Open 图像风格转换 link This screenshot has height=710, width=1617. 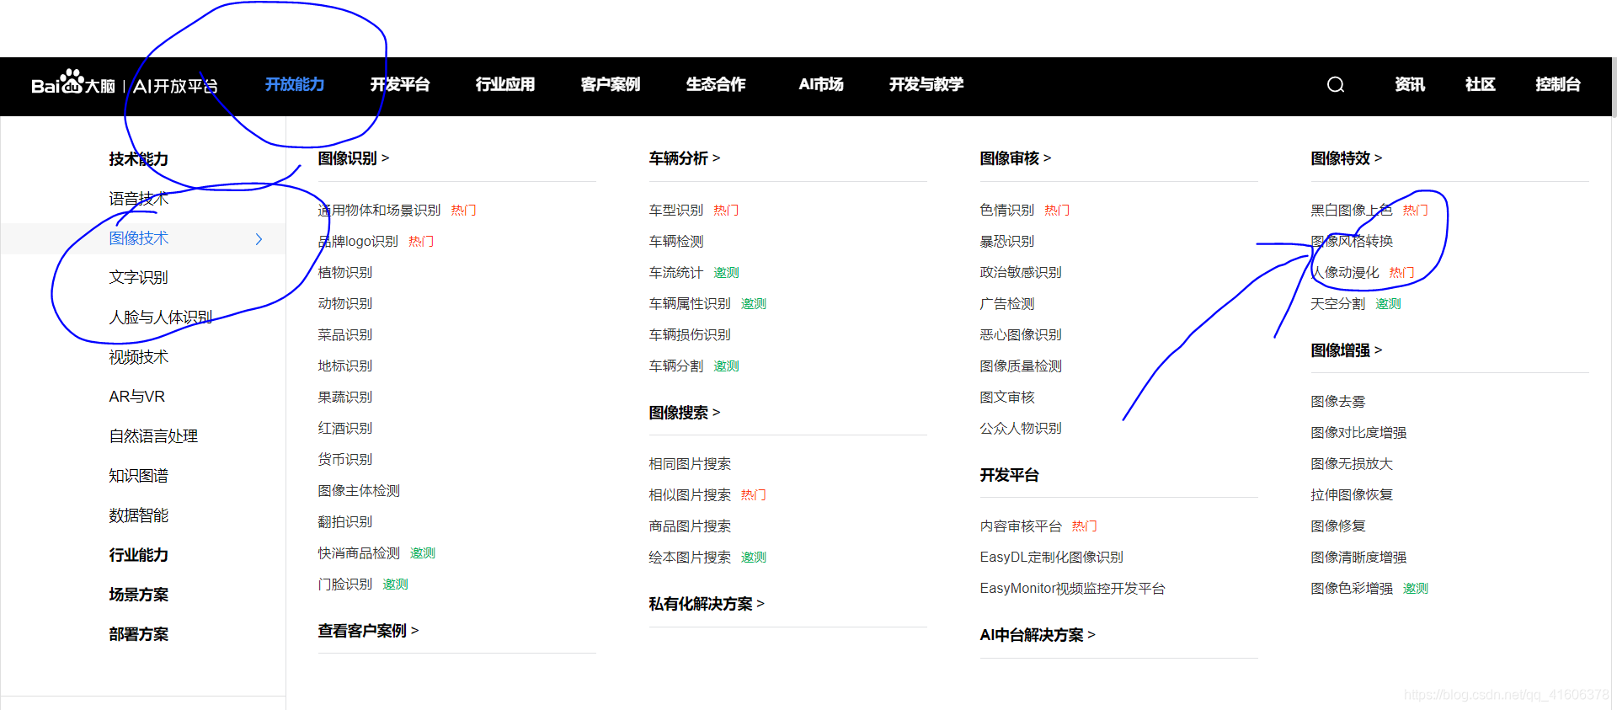(x=1352, y=242)
